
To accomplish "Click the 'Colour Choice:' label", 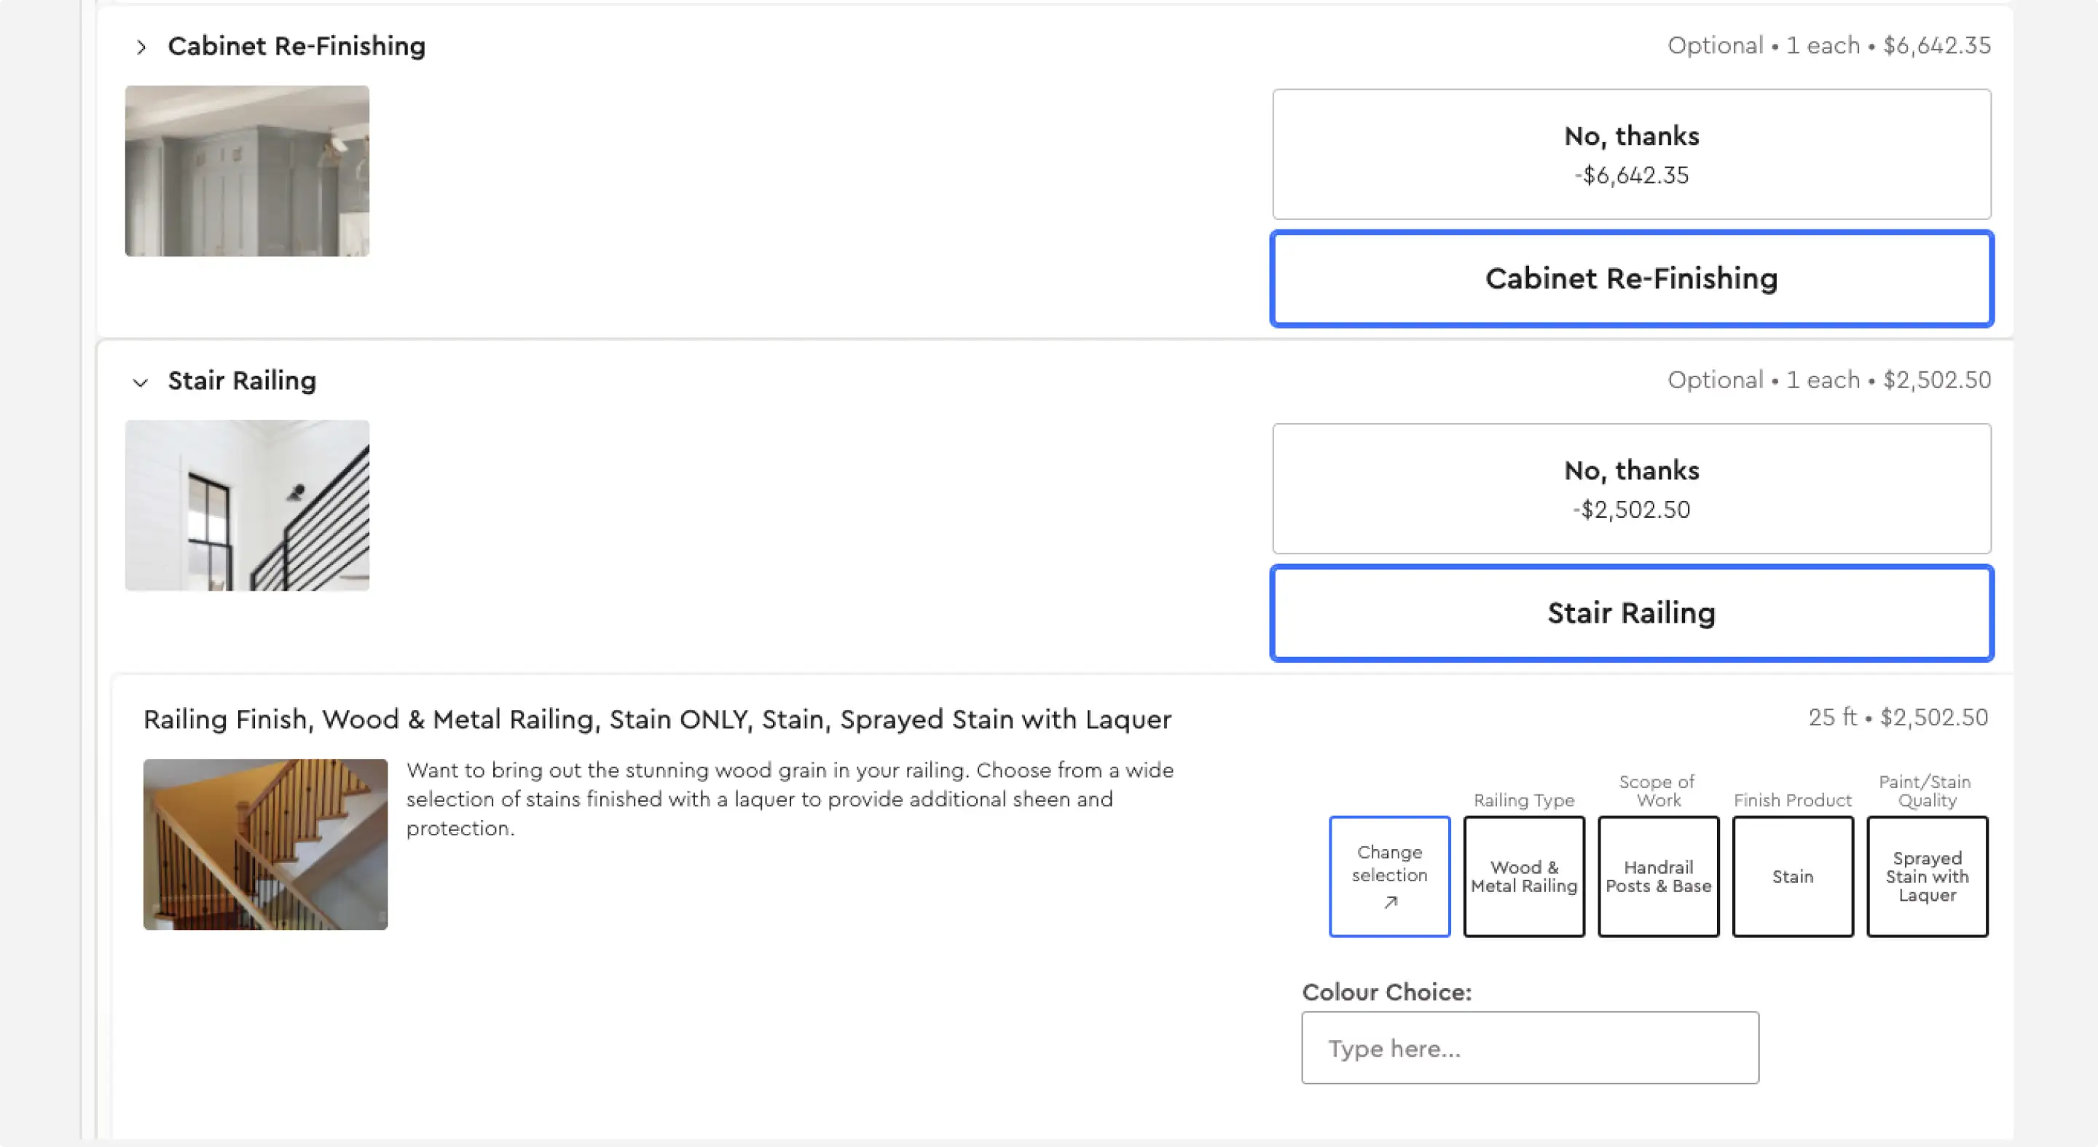I will coord(1386,993).
